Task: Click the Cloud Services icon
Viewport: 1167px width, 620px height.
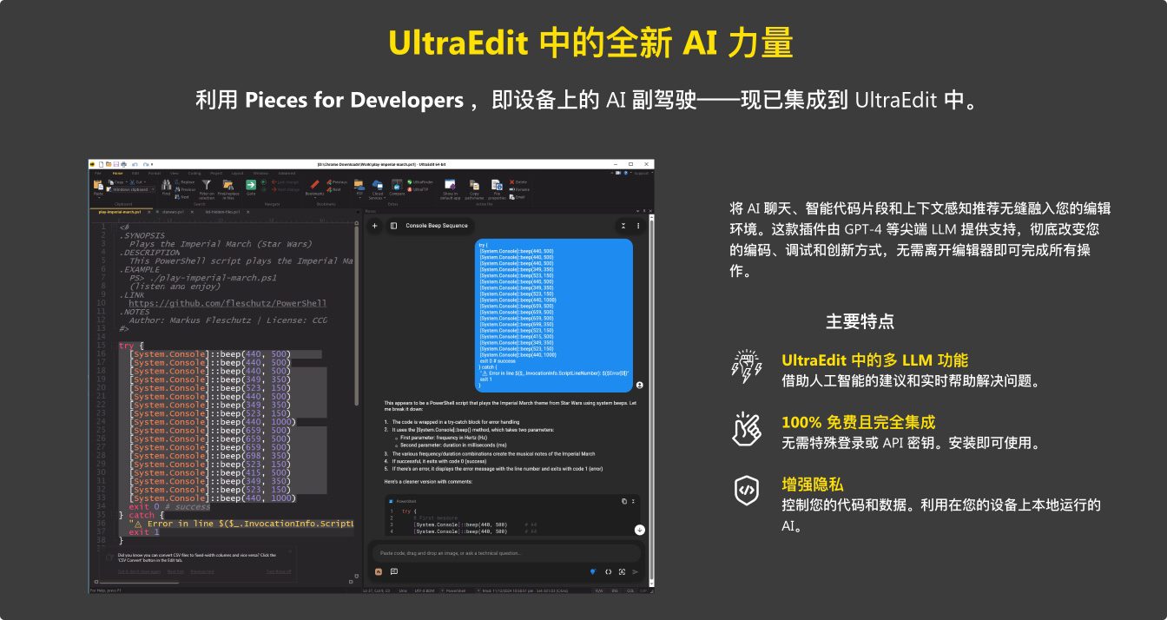Action: (378, 184)
